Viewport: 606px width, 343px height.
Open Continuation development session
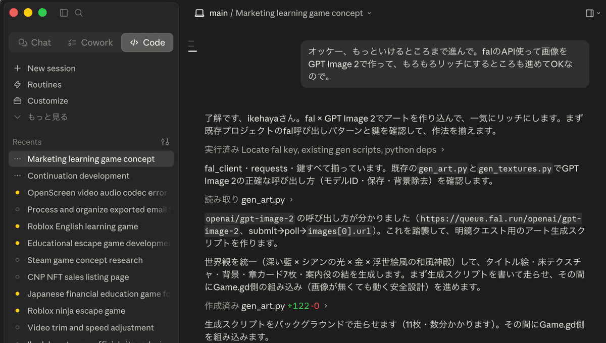coord(91,176)
